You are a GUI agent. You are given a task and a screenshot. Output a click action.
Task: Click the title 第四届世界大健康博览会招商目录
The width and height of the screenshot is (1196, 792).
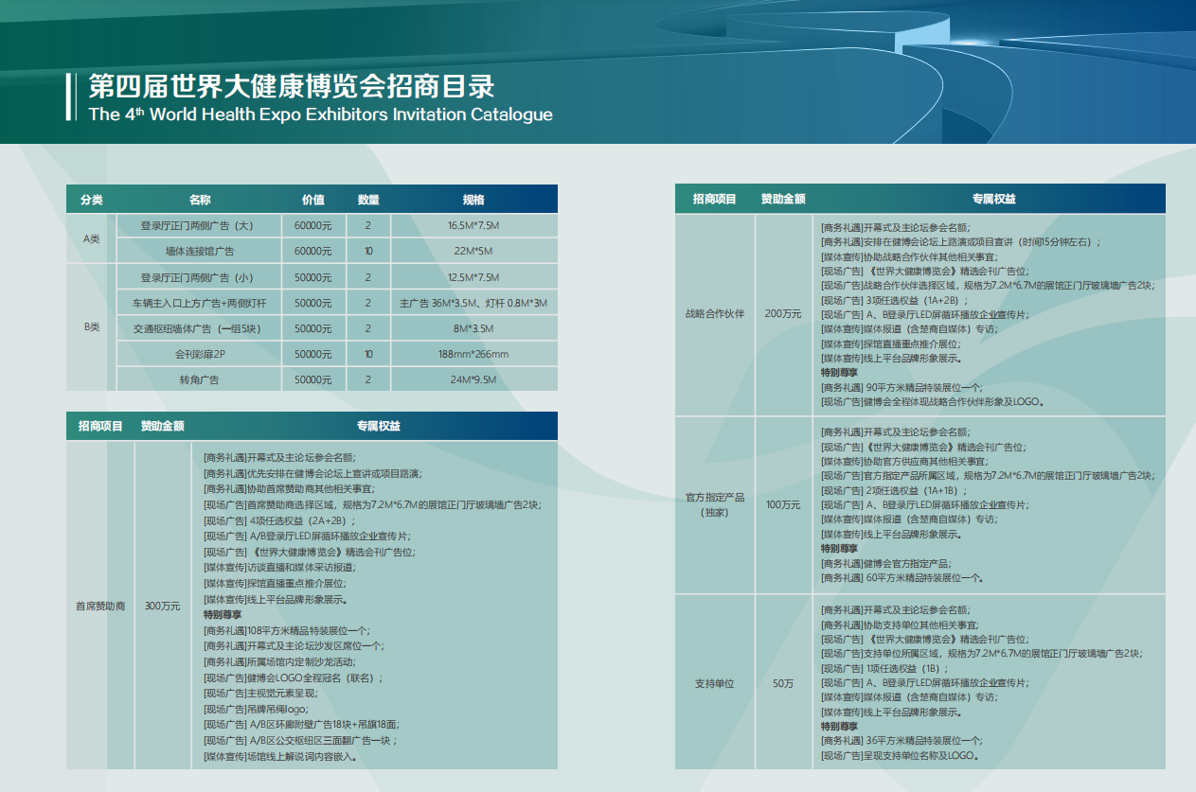[292, 86]
